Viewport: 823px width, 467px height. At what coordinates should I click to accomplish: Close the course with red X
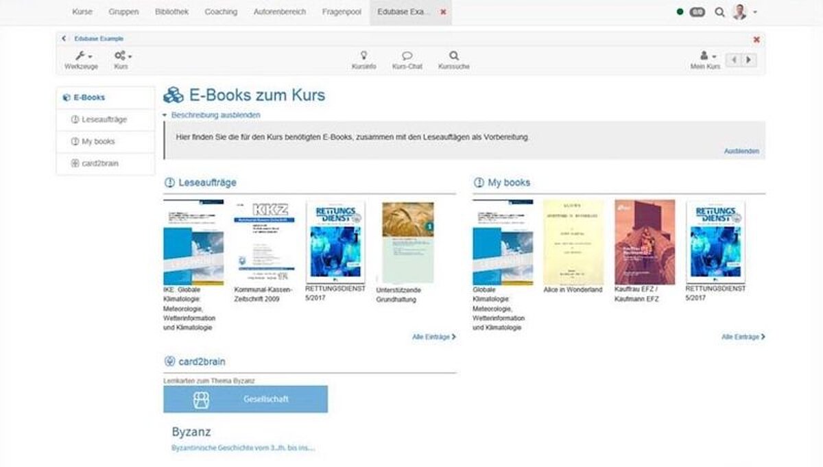coord(756,40)
